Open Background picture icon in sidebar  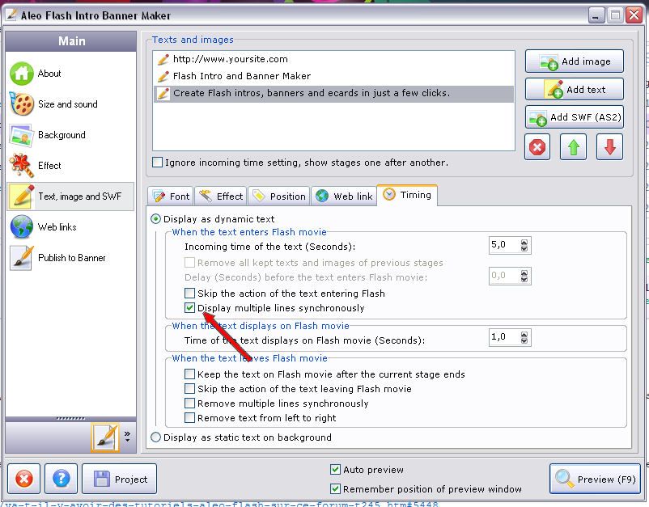point(22,135)
